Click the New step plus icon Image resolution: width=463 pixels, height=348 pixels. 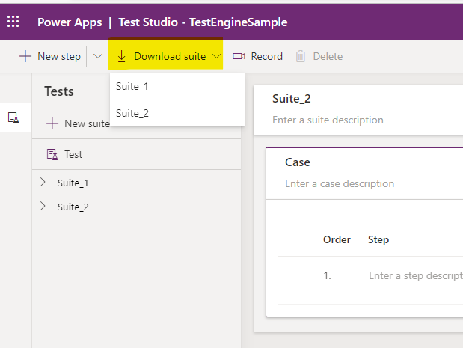[x=25, y=56]
